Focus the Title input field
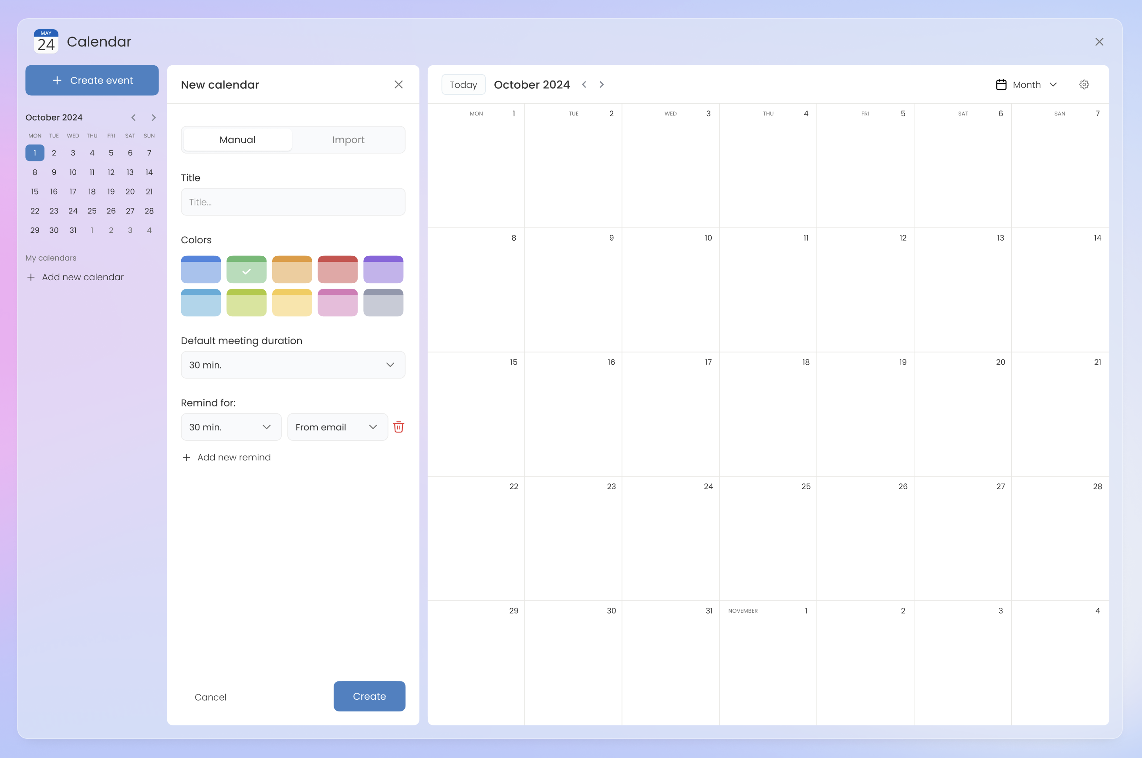The width and height of the screenshot is (1142, 758). [293, 202]
